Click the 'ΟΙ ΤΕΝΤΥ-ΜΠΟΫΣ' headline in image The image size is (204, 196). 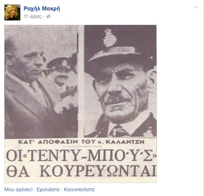(x=81, y=156)
